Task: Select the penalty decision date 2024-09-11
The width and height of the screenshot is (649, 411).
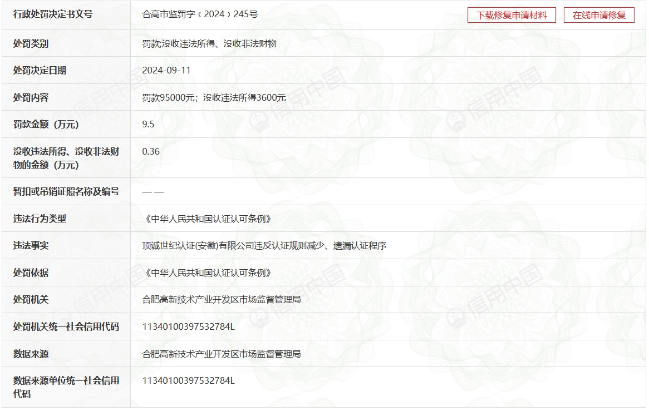Action: coord(166,70)
